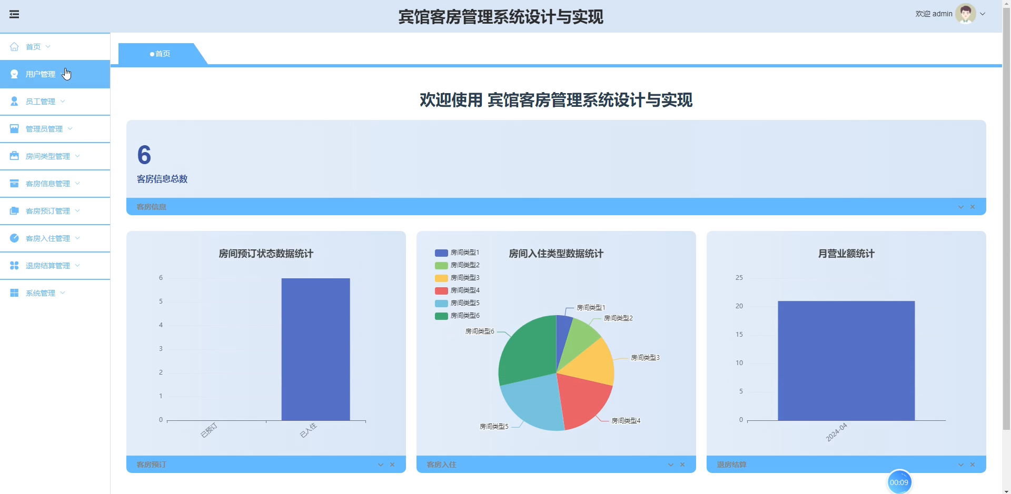Viewport: 1011px width, 494px height.
Task: Toggle 房间类型3 legend entry
Action: click(457, 278)
